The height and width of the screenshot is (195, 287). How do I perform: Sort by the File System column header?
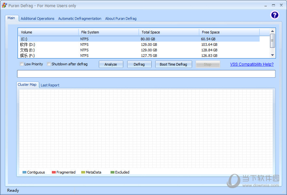109,32
